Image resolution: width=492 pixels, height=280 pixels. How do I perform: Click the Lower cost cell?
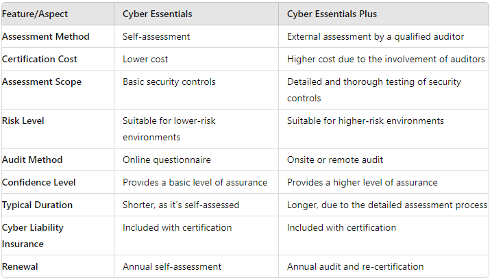(145, 59)
